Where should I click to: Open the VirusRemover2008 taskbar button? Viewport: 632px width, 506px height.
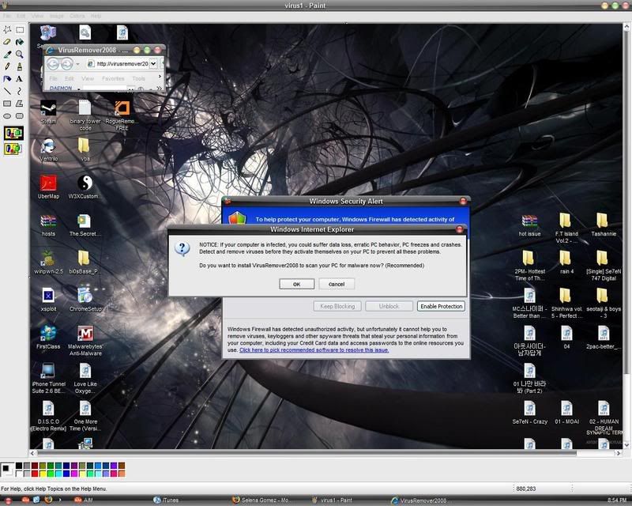click(419, 500)
